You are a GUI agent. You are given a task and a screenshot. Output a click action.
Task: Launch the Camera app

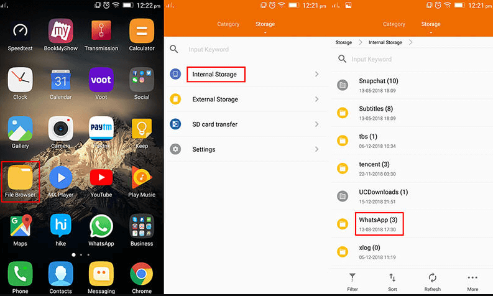point(61,128)
